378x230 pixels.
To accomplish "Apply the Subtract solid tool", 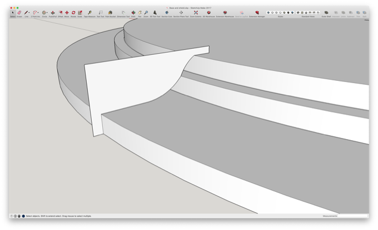I will point(351,13).
